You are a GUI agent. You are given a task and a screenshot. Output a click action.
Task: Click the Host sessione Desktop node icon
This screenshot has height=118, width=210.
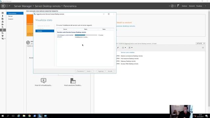click(x=73, y=81)
